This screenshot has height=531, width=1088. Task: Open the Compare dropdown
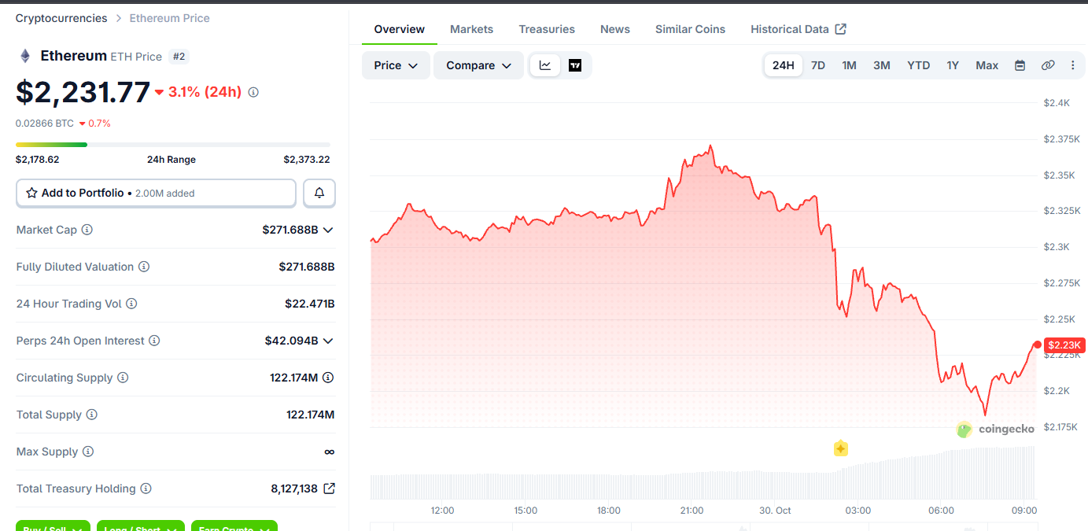pos(478,65)
